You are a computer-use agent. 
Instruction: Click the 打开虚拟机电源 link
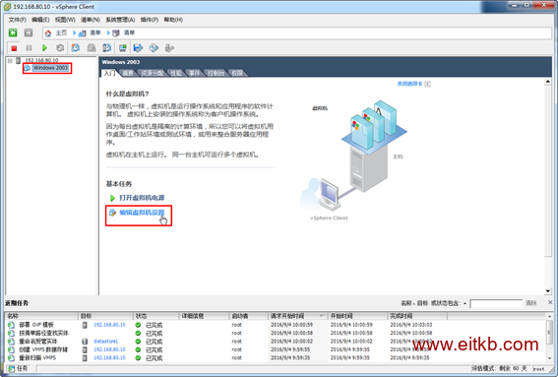[142, 198]
